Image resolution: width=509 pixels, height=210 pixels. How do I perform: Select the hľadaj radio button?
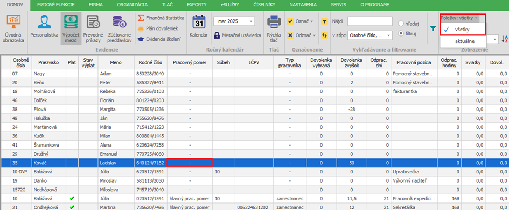click(401, 23)
